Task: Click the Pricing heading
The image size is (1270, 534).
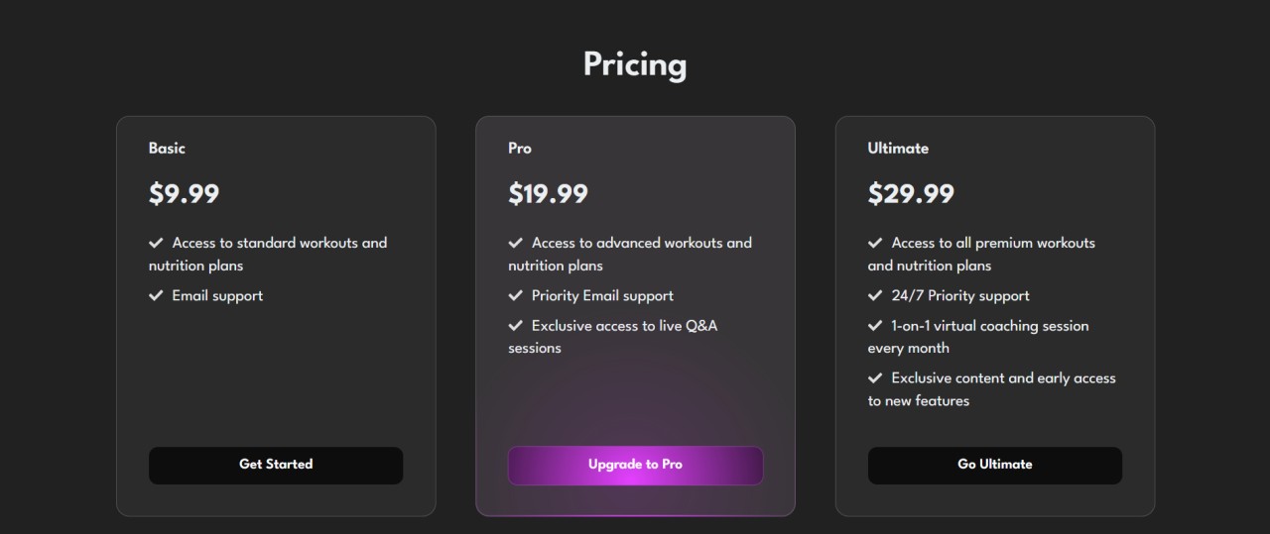Action: [635, 64]
